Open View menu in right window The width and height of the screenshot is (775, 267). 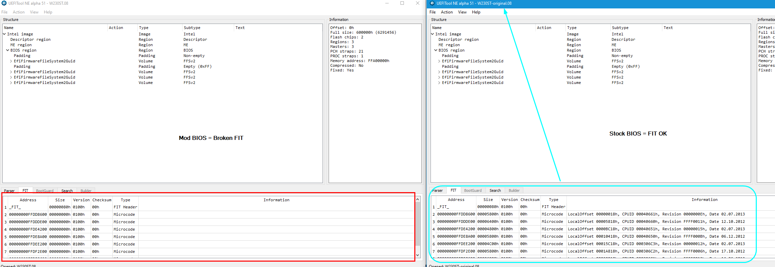pyautogui.click(x=462, y=12)
